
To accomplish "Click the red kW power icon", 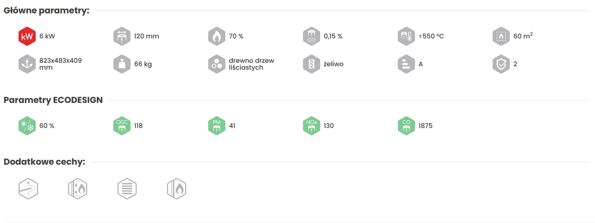I will [27, 36].
